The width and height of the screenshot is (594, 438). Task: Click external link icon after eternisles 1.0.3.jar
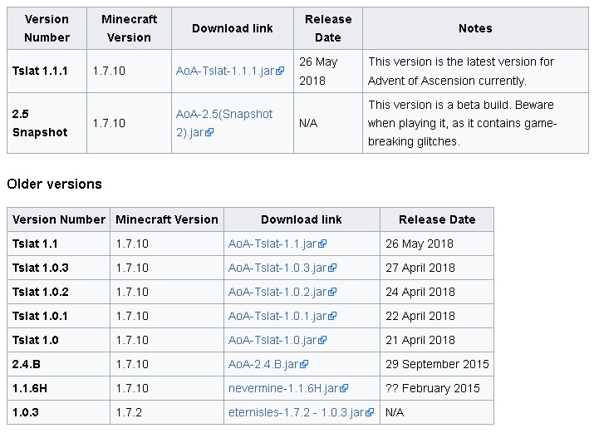371,412
